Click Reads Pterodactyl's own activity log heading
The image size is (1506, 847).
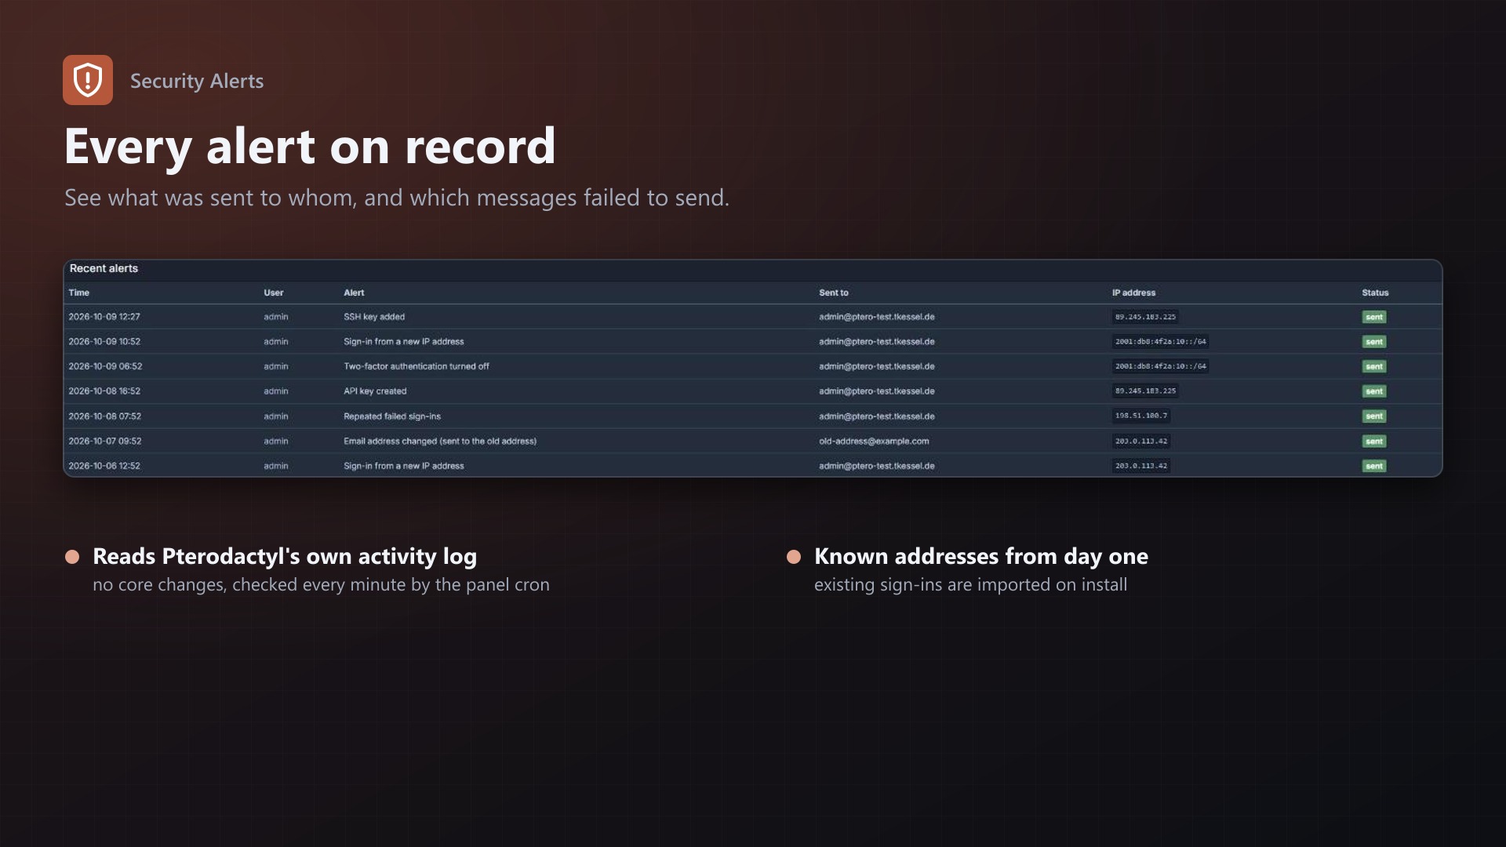[x=285, y=556]
